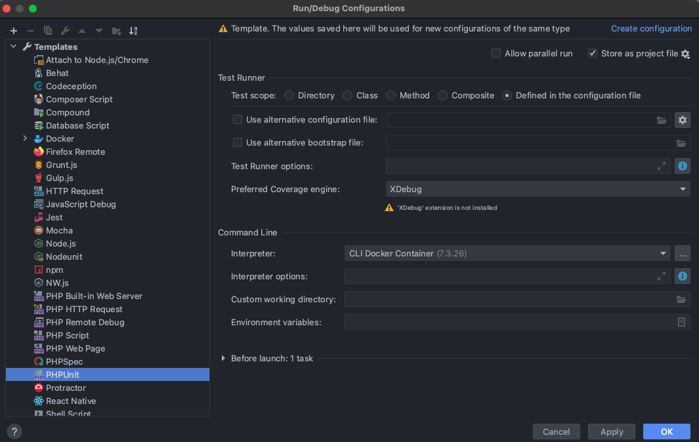699x442 pixels.
Task: Browse folder icon for alternative bootstrap file
Action: [x=681, y=143]
